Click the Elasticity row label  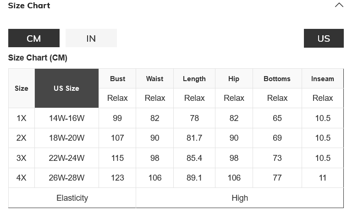72,198
